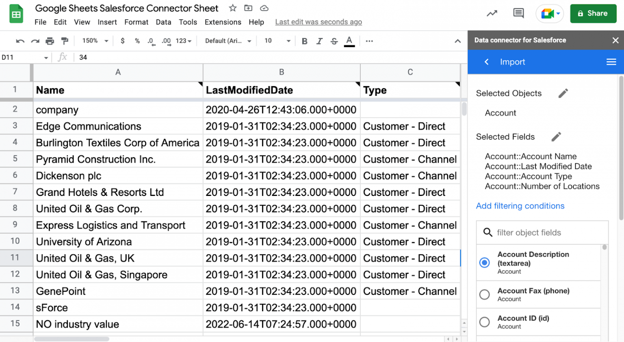The width and height of the screenshot is (624, 342).
Task: Select Account Fax (phone) radio button
Action: point(484,295)
